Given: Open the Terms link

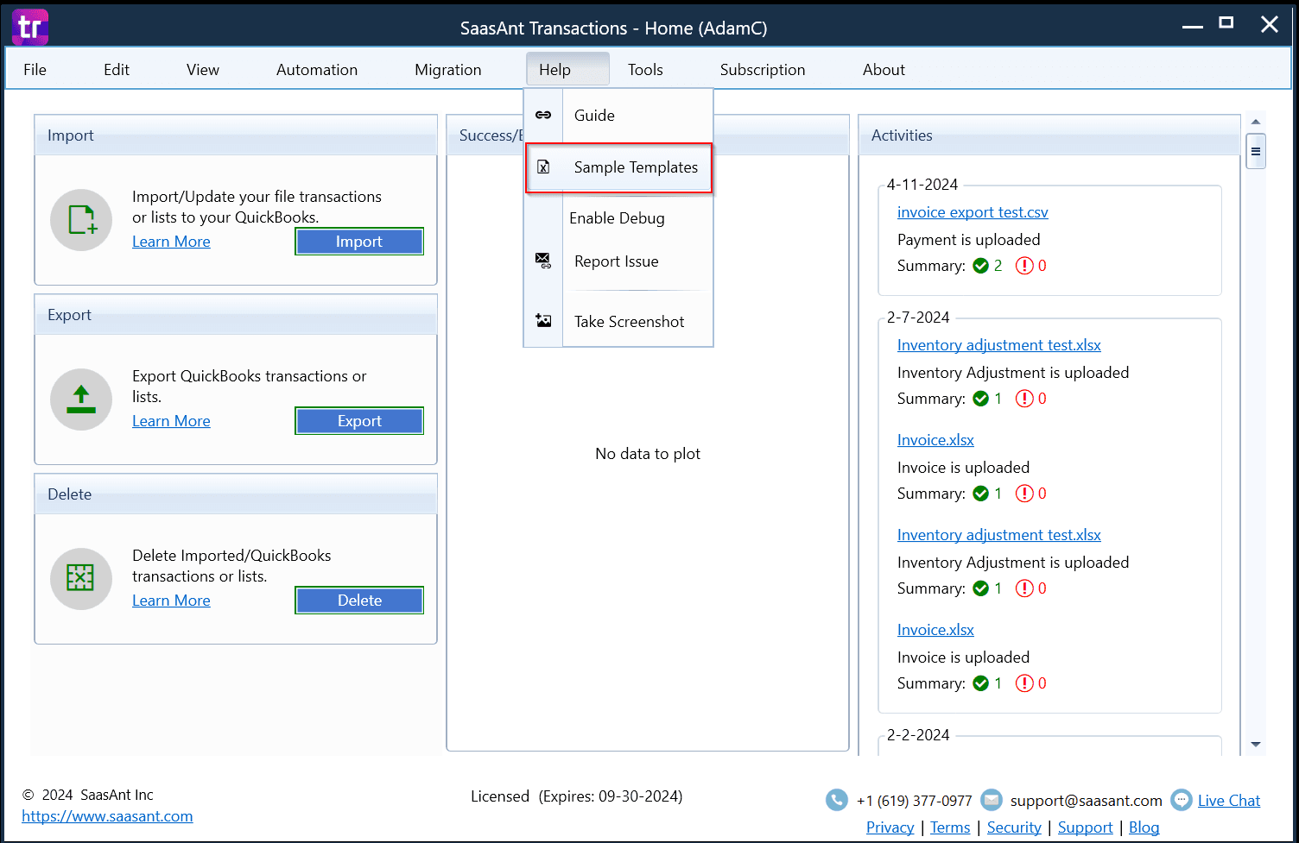Looking at the screenshot, I should pyautogui.click(x=950, y=827).
